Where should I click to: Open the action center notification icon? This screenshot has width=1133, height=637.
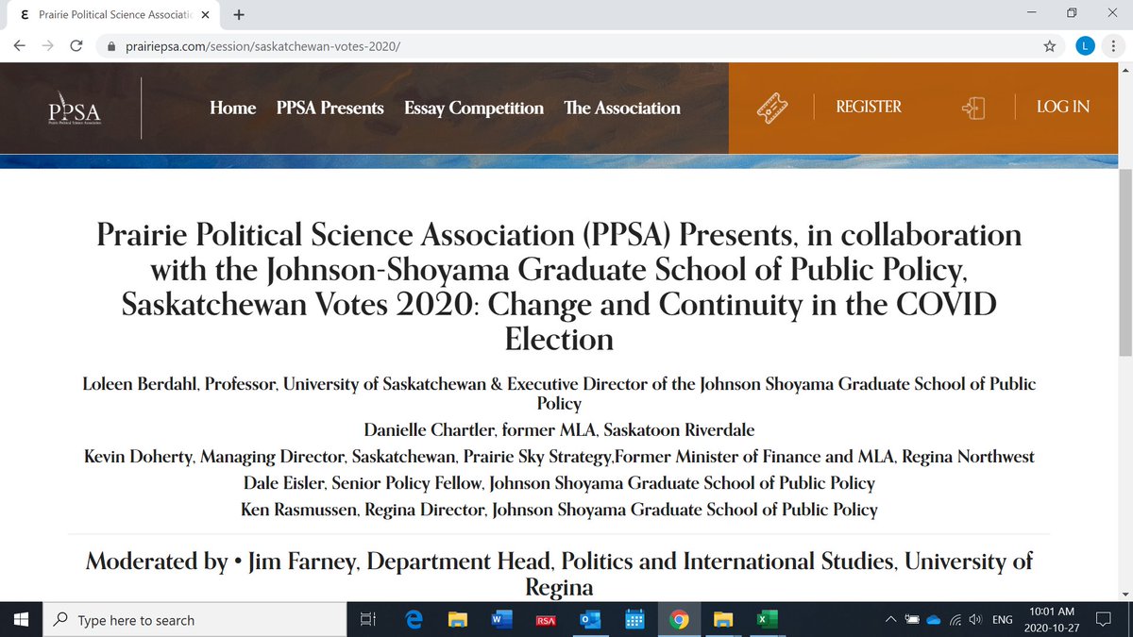[x=1103, y=620]
